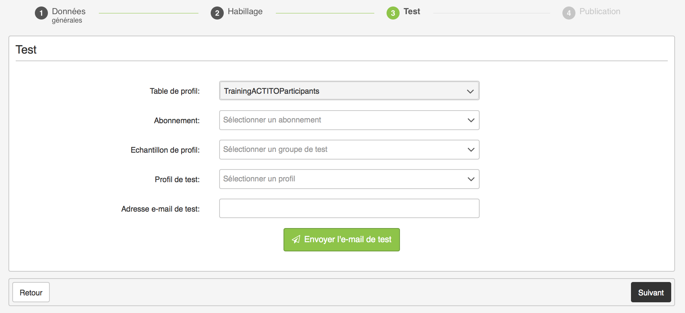Click the 'Test' step label in stepper
The width and height of the screenshot is (685, 313).
[x=412, y=11]
